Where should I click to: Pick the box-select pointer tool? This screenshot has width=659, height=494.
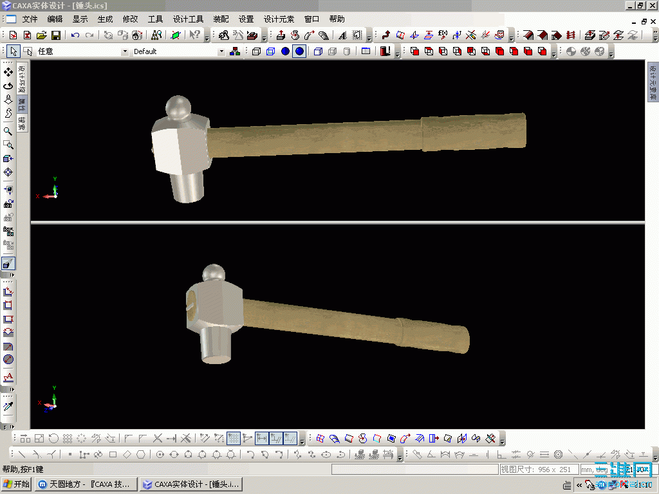[x=28, y=51]
